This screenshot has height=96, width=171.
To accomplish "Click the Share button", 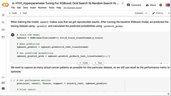I will (151, 5).
